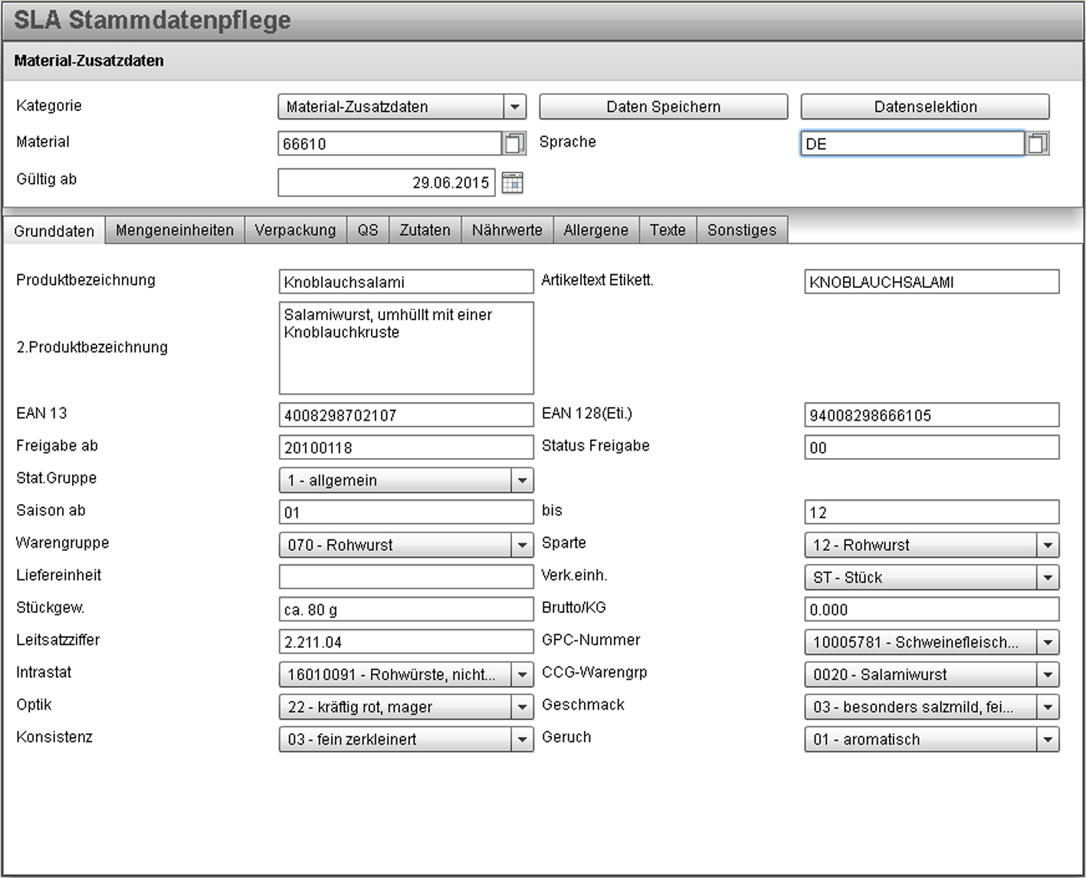Click the Datenselektion button
Viewport: 1086px width, 878px height.
click(925, 106)
